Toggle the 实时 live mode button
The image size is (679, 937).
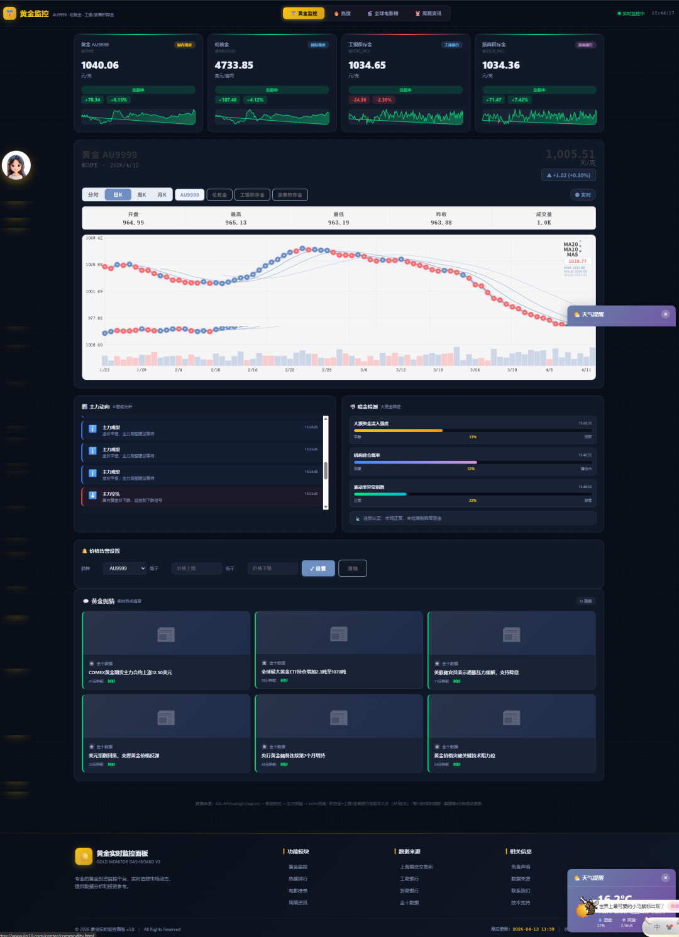pyautogui.click(x=583, y=195)
